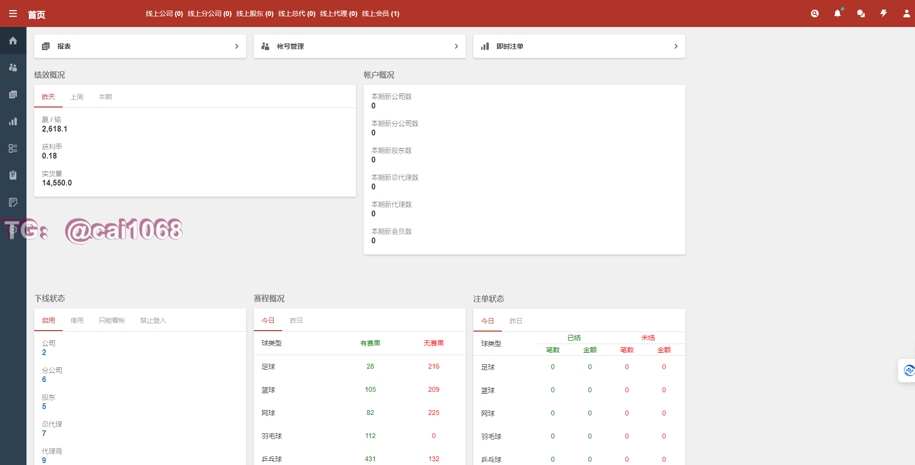The width and height of the screenshot is (915, 465).
Task: Open notification bell in top bar
Action: [x=837, y=13]
